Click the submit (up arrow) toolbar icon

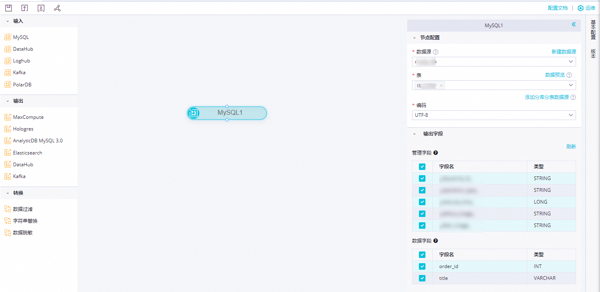point(25,8)
